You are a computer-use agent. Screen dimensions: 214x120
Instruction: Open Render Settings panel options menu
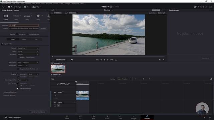(x=48, y=10)
